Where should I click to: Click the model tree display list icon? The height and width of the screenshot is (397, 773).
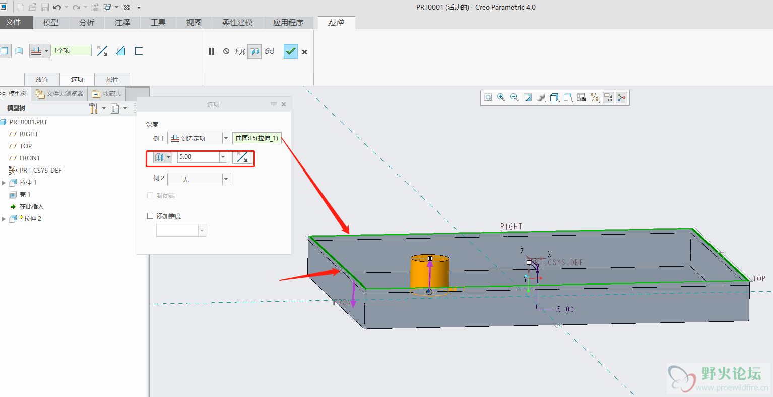pos(115,108)
